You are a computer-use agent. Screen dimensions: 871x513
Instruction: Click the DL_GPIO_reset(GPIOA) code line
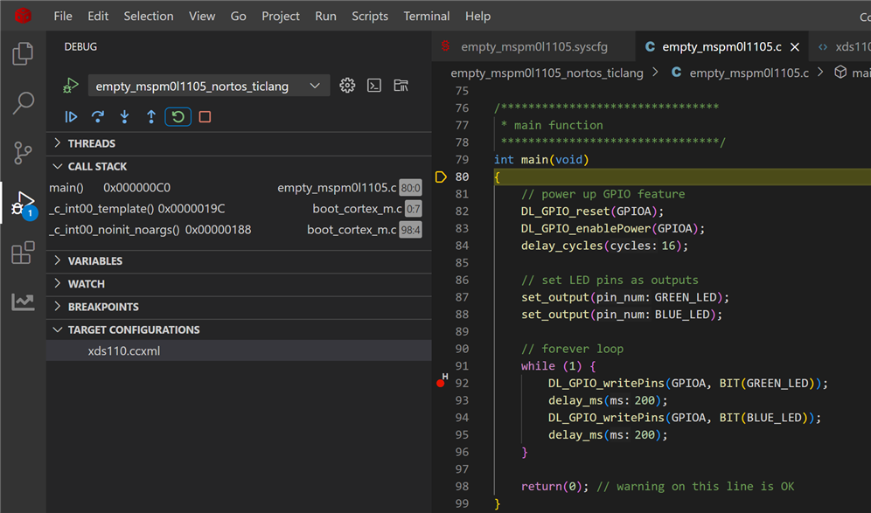pos(592,211)
